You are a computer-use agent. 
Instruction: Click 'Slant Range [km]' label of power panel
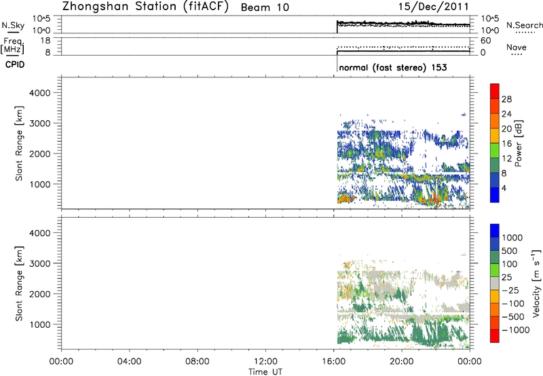point(19,143)
